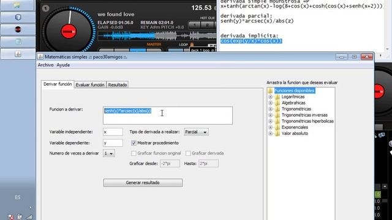
Task: Expand the Trigonométricas hiperbolicas tree node
Action: coord(271,121)
